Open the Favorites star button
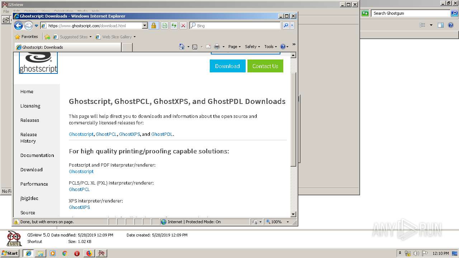The height and width of the screenshot is (258, 459). (x=26, y=37)
